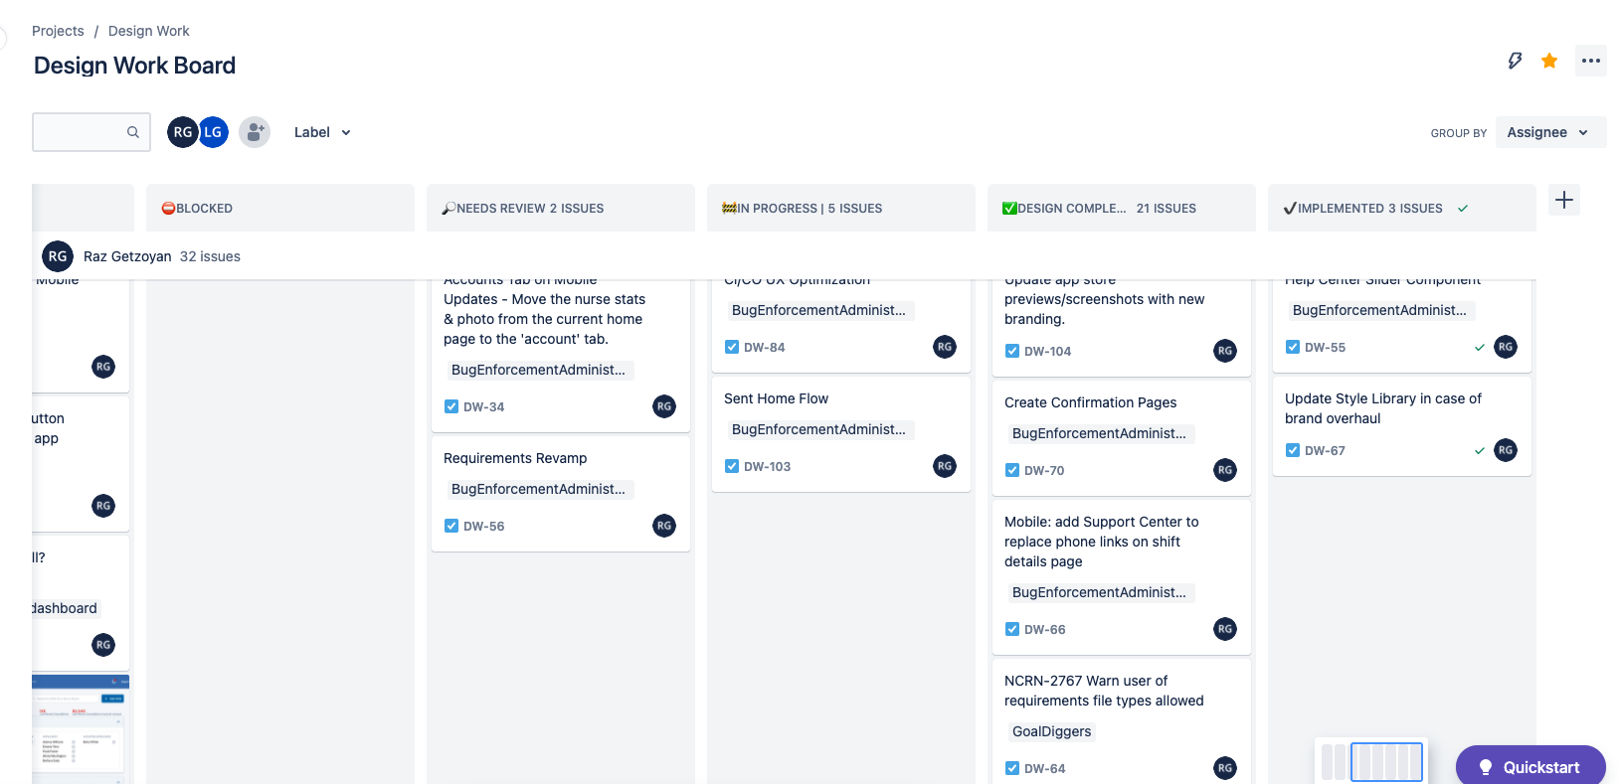Go to Design Work breadcrumb link

[149, 31]
